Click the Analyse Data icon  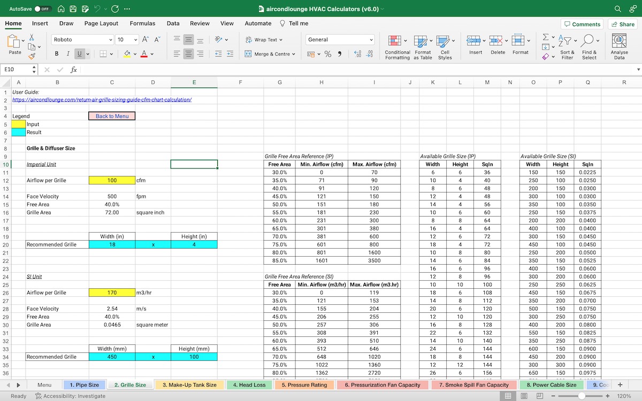pos(619,42)
